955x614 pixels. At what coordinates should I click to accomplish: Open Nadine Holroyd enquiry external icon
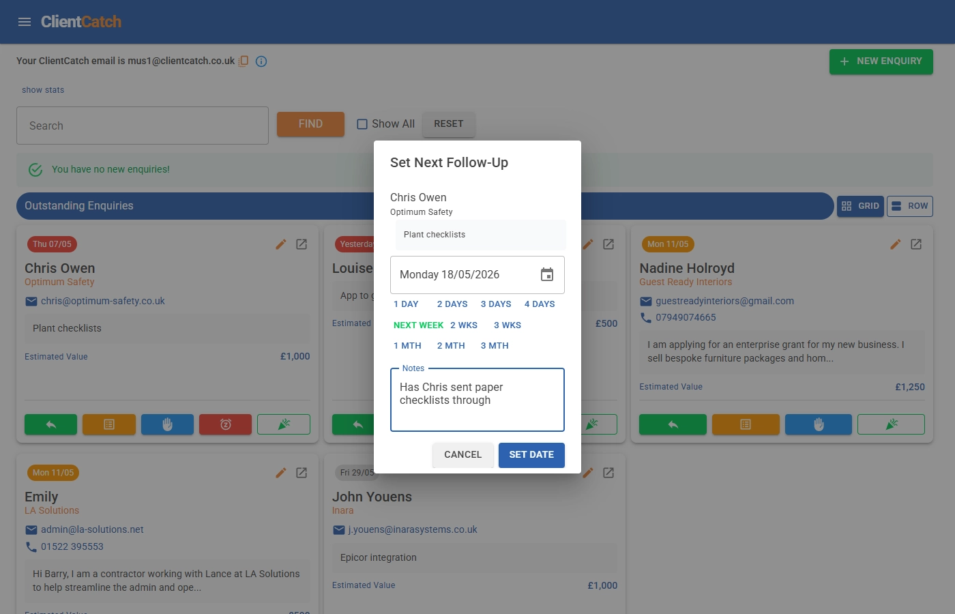(x=916, y=244)
